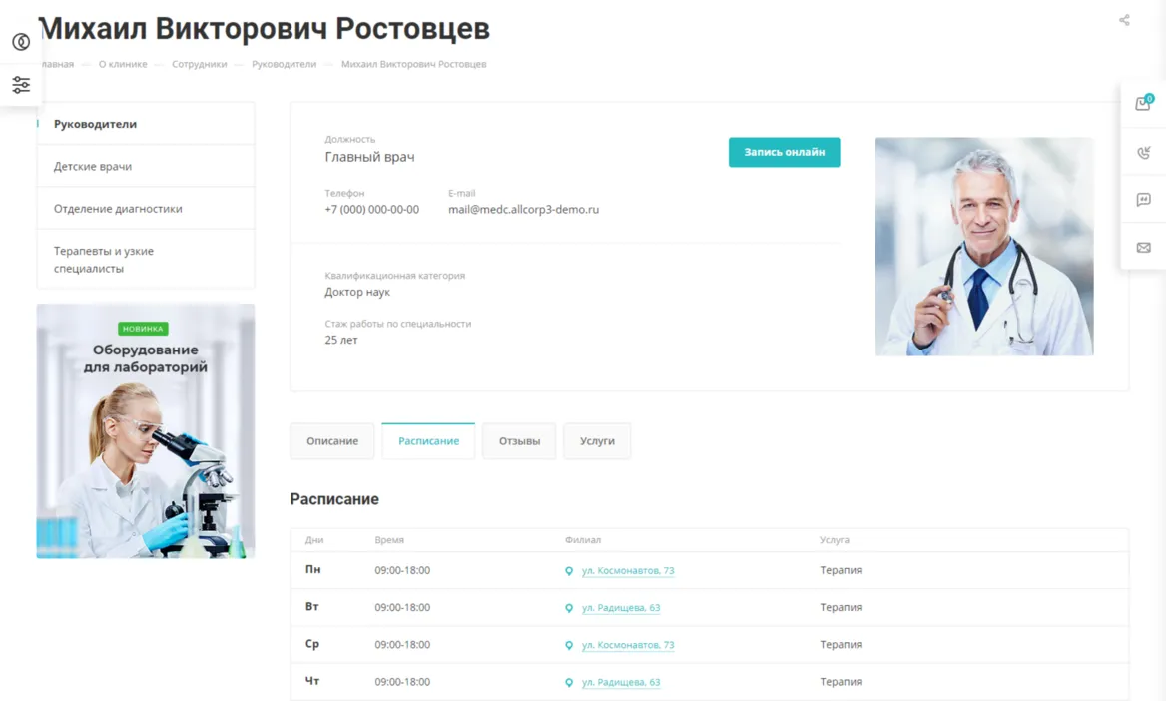1166x701 pixels.
Task: Click the doctor's portrait photo
Action: (984, 247)
